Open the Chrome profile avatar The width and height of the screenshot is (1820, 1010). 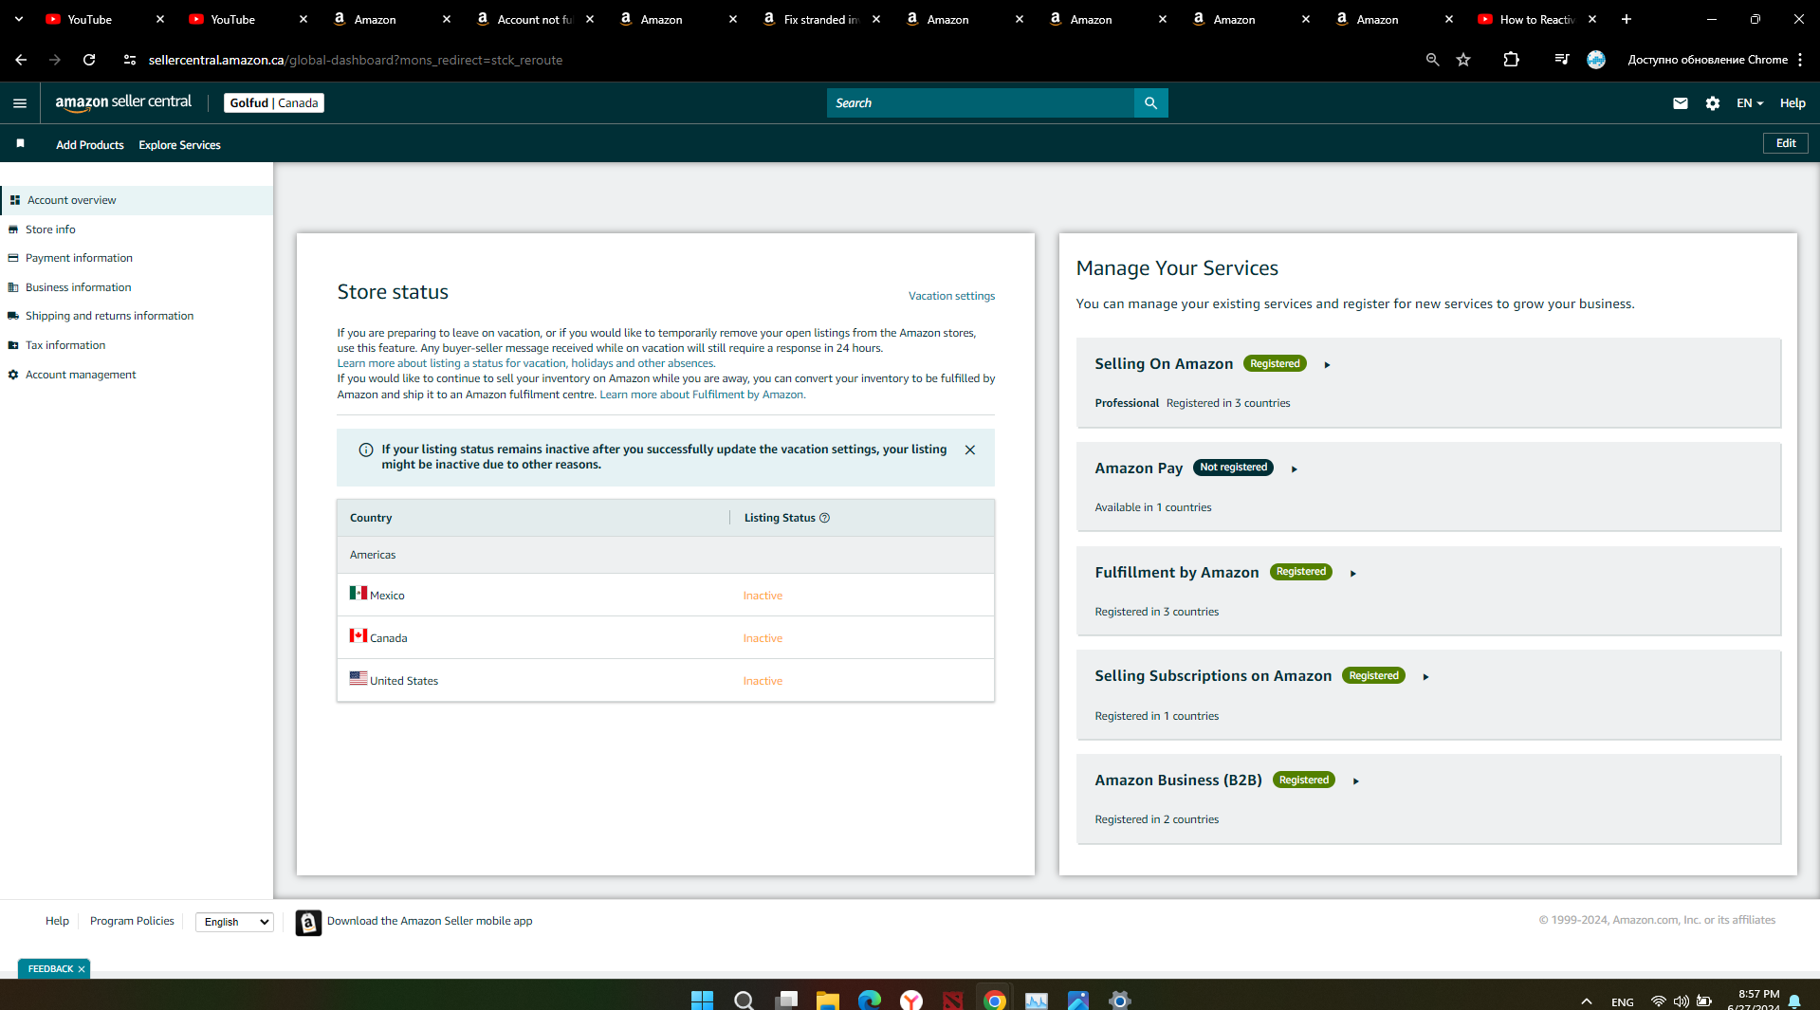point(1596,60)
